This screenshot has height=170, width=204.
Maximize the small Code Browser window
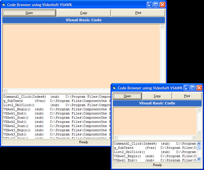tap(193, 88)
